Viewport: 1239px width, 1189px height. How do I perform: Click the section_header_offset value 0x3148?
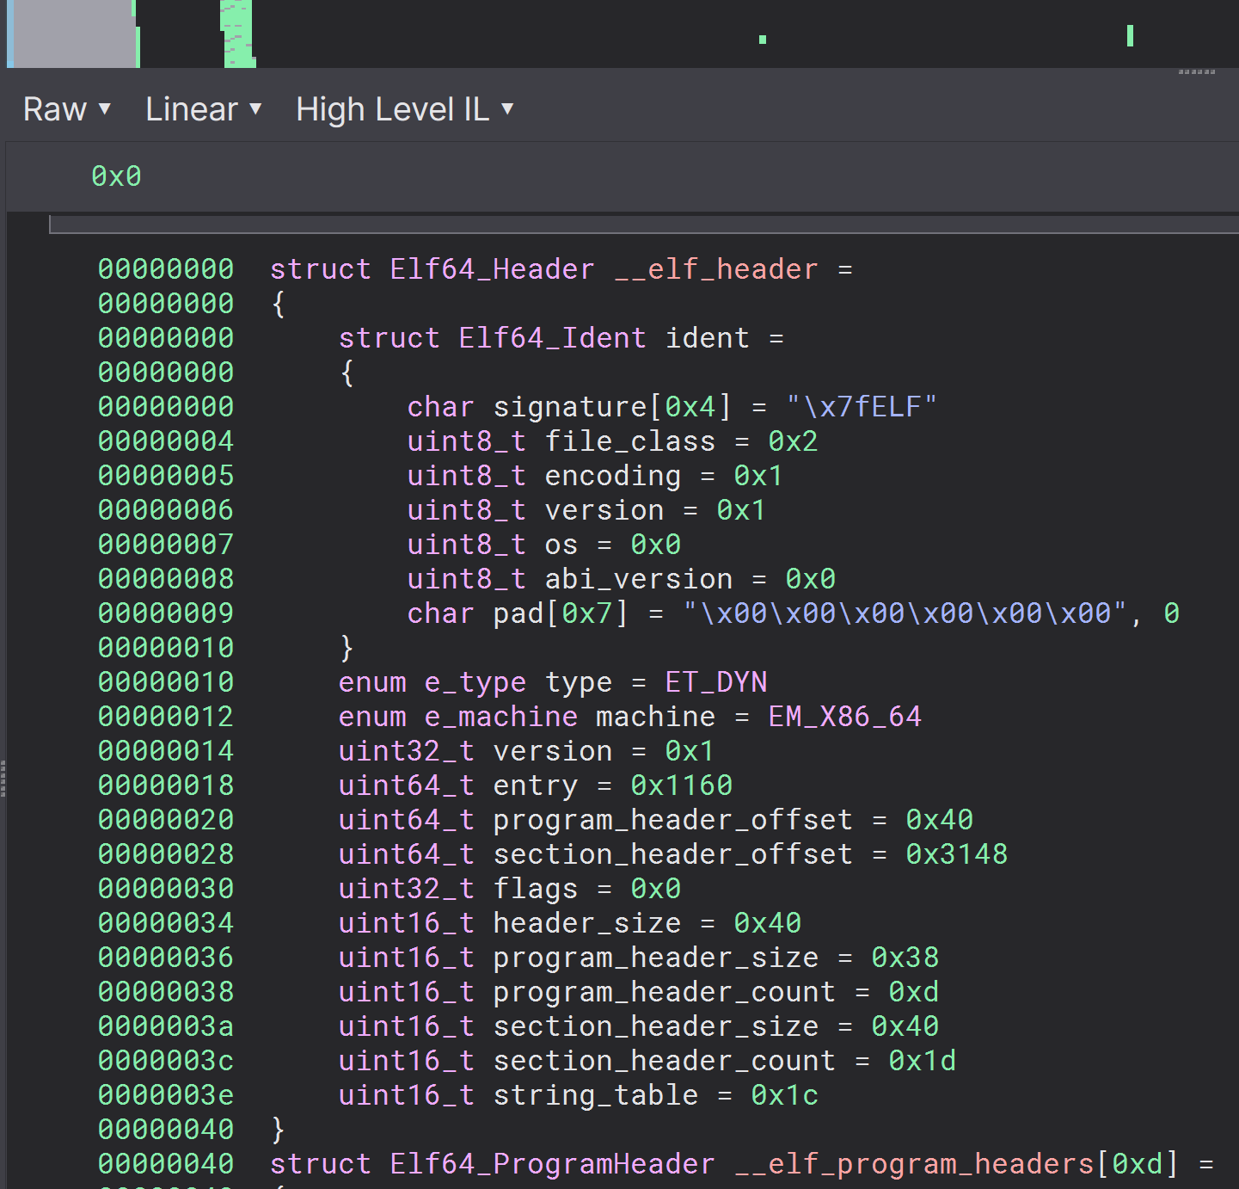pyautogui.click(x=956, y=854)
